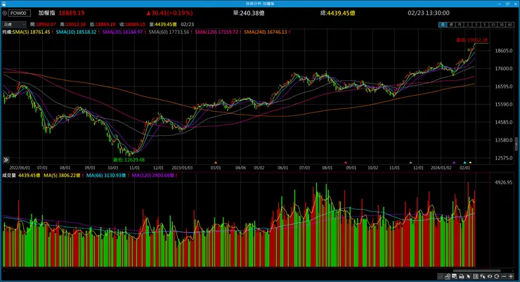Click the 成交量 volume panel label
Image resolution: width=520 pixels, height=282 pixels.
click(9, 176)
